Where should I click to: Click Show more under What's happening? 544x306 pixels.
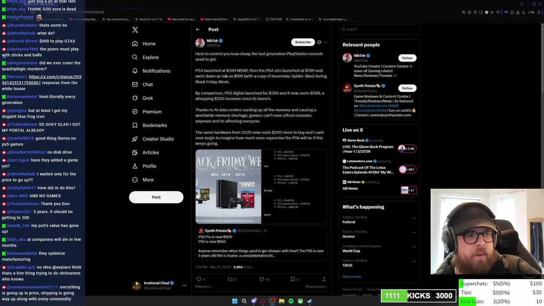click(351, 277)
